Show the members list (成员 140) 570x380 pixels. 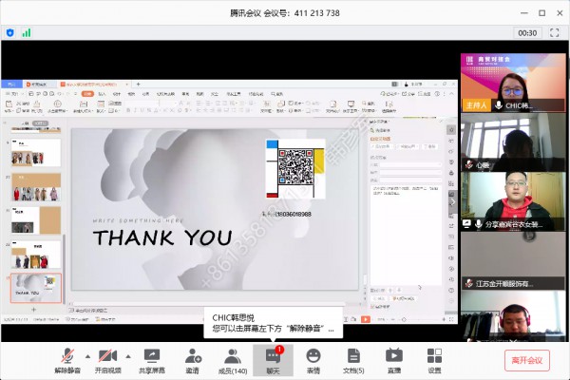tap(233, 355)
